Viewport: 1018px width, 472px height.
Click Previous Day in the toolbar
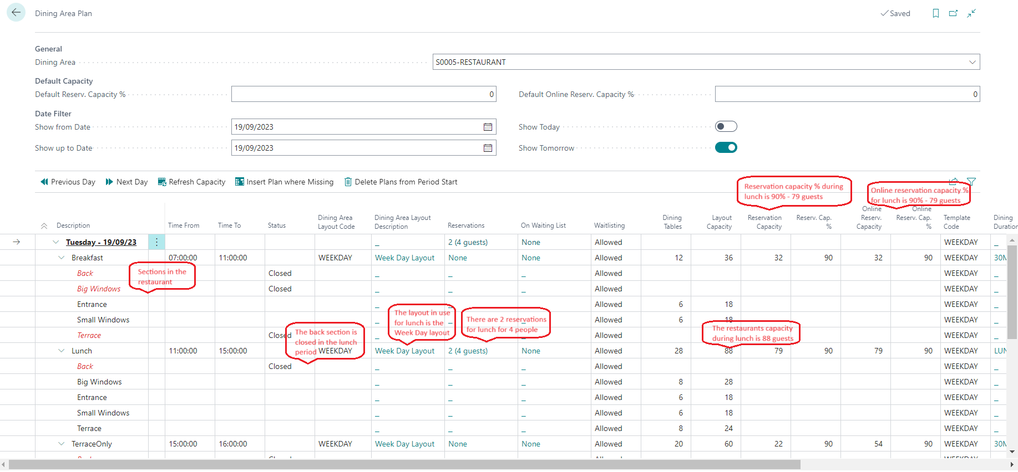[x=68, y=182]
